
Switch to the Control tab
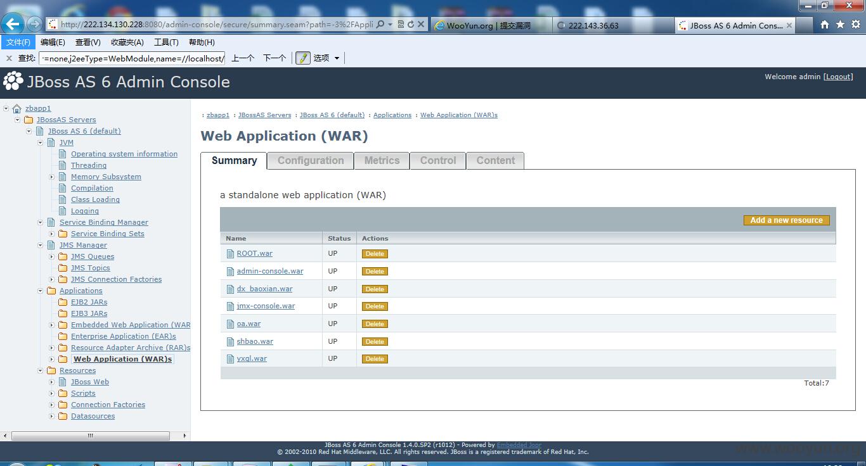point(438,161)
